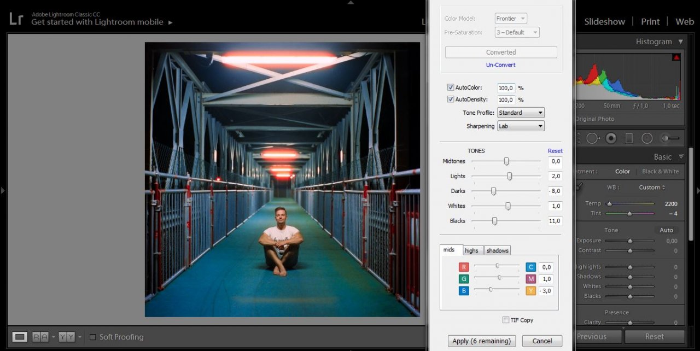Click the Temp slider handle

[x=609, y=204]
